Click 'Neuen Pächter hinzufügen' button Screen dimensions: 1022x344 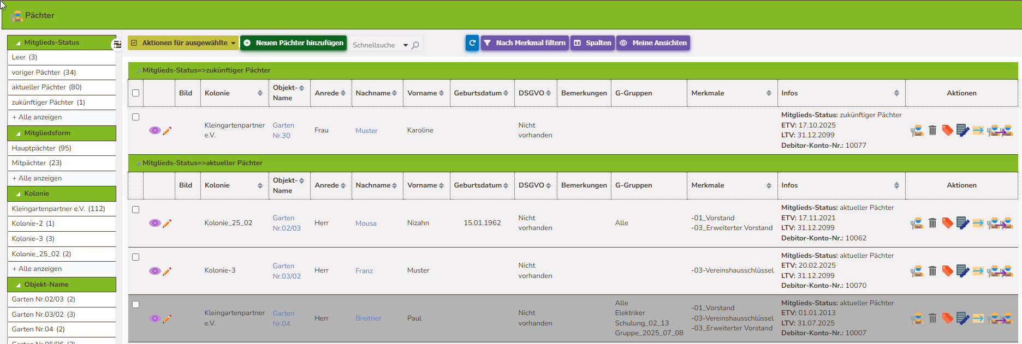coord(293,43)
